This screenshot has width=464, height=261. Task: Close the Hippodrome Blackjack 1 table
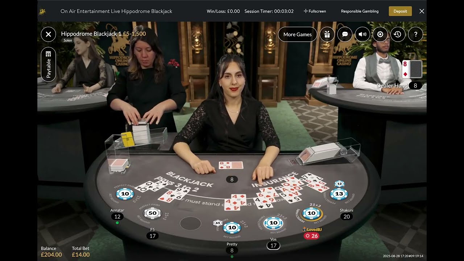click(48, 34)
